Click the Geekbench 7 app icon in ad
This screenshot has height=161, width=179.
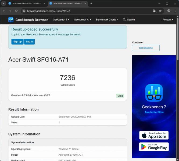154,93
